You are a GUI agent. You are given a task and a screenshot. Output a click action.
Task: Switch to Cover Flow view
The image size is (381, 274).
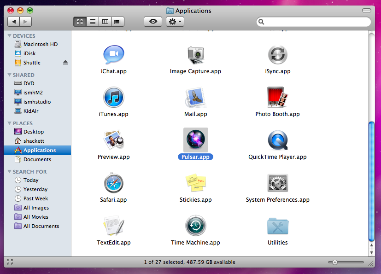[x=118, y=22]
